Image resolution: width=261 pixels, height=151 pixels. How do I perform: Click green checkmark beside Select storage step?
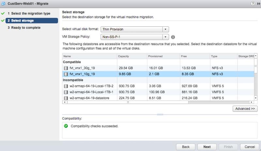tap(3, 21)
